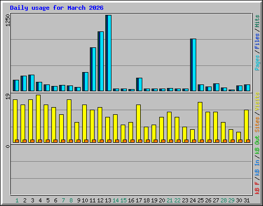Viewport: 263px width, 206px height.
Task: Click the yellow visits bar for day 30
Action: point(238,138)
